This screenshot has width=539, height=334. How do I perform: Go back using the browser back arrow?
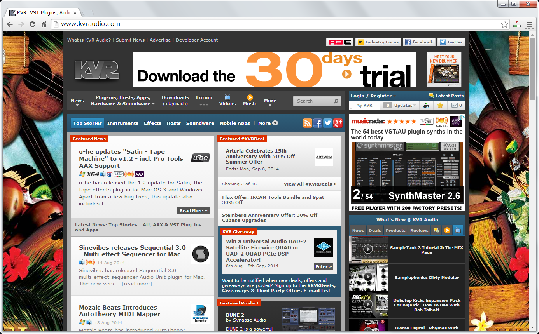10,24
